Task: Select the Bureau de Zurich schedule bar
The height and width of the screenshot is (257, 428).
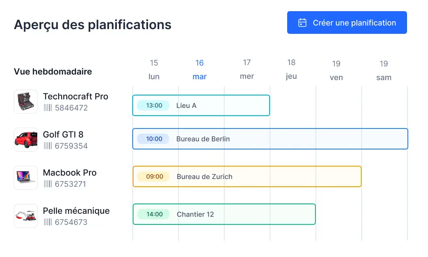Action: [246, 176]
